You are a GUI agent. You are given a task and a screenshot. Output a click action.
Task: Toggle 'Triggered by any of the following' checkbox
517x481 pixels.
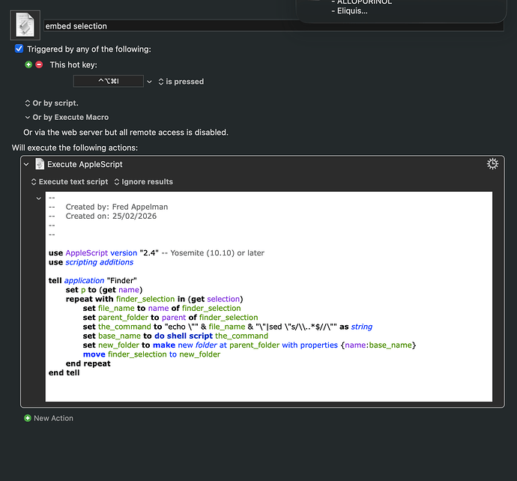click(19, 49)
